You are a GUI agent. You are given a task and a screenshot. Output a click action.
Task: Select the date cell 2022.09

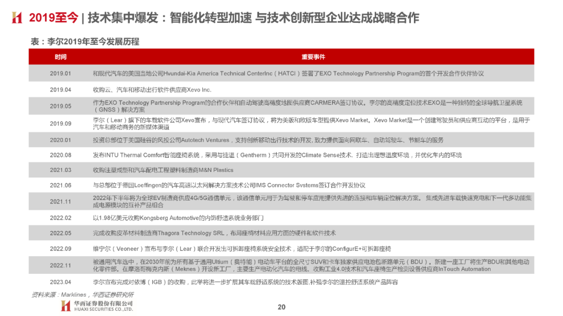click(60, 248)
